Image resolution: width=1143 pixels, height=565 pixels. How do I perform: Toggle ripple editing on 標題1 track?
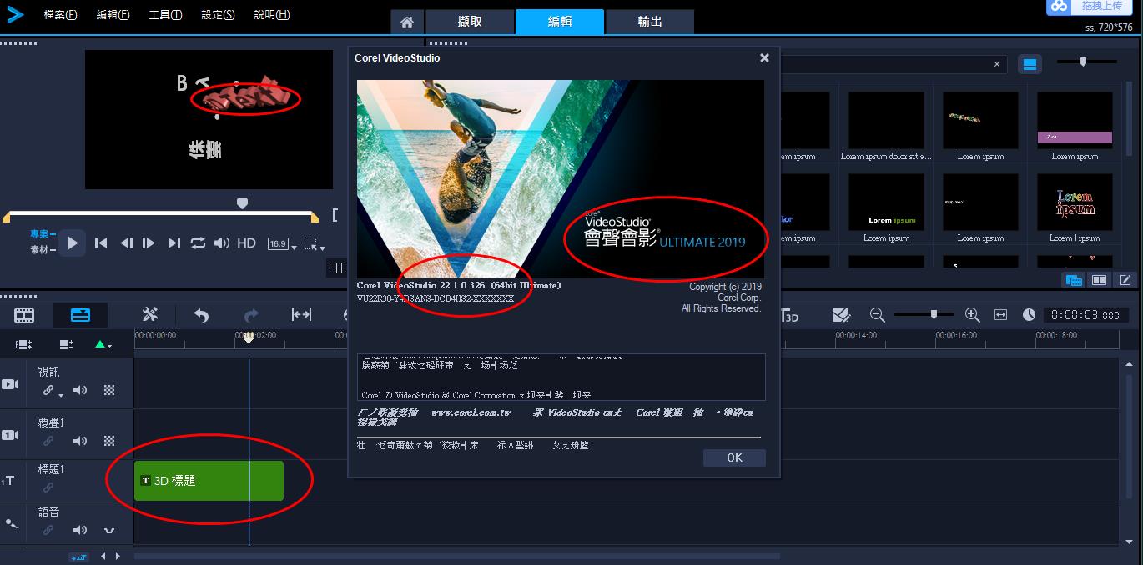click(x=48, y=487)
